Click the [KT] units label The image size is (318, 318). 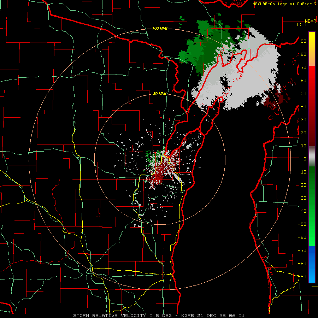coord(302,24)
